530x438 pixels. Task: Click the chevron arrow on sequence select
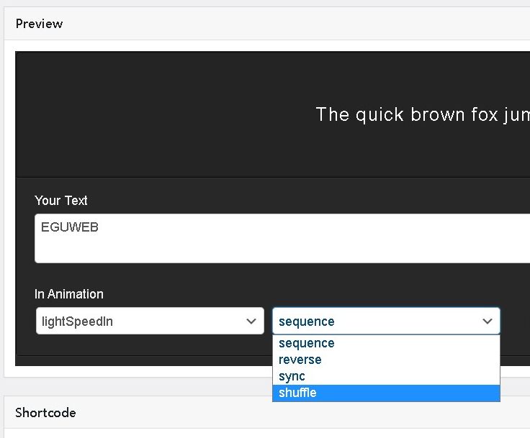tap(488, 321)
